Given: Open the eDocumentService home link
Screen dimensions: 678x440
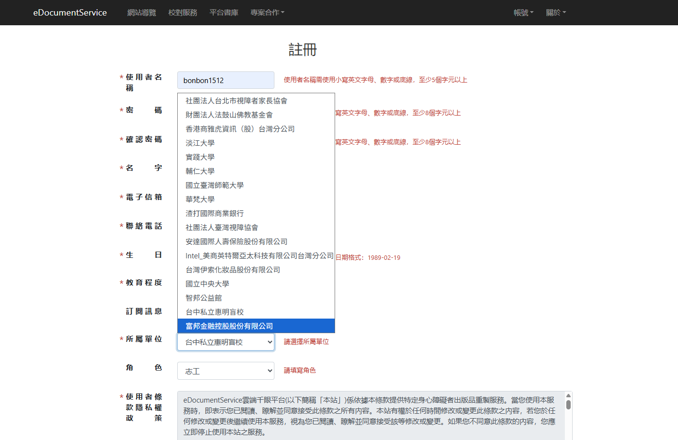Looking at the screenshot, I should (x=70, y=13).
